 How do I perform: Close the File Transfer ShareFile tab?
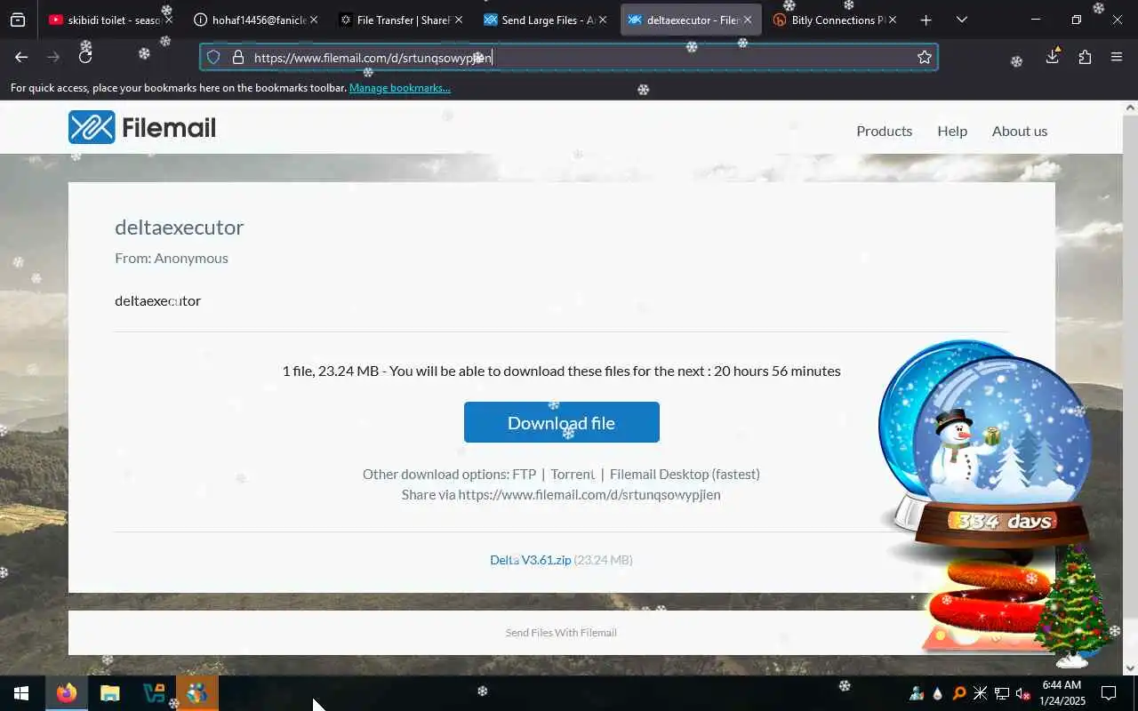click(x=458, y=20)
